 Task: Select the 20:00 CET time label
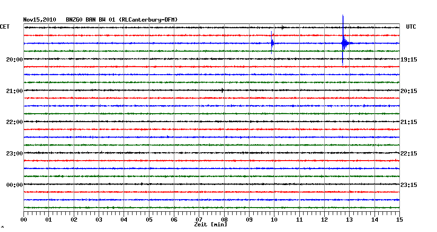click(15, 60)
